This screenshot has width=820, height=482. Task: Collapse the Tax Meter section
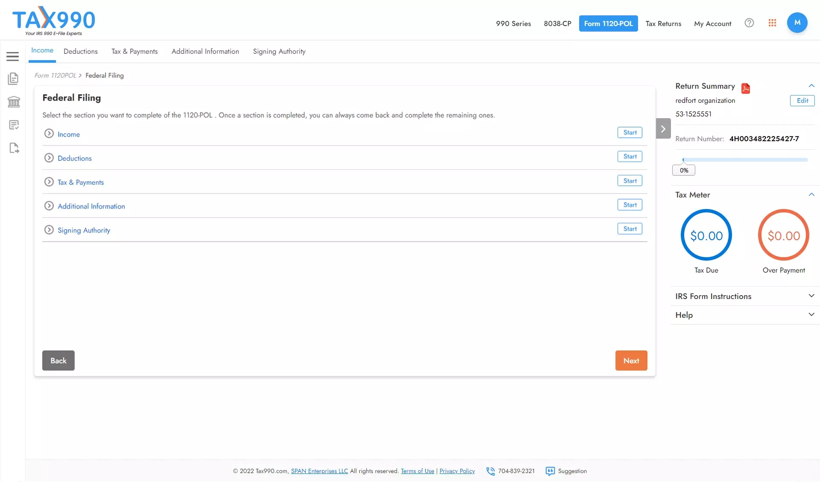click(811, 195)
